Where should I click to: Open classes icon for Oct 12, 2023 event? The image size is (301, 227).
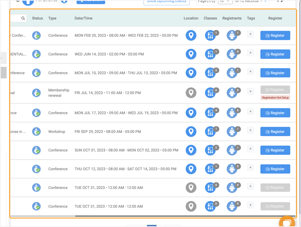(210, 169)
